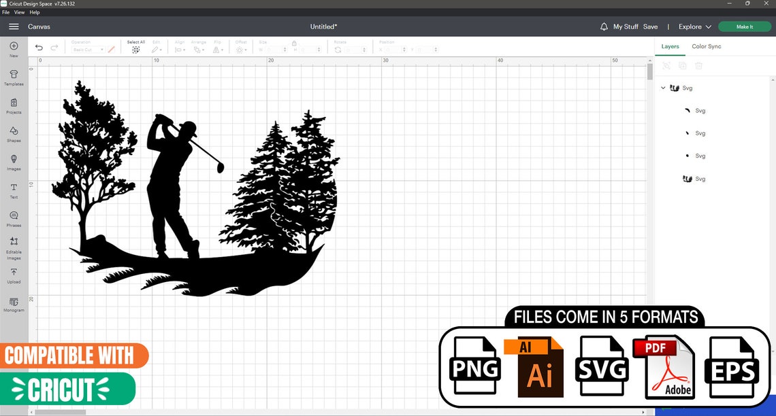776x416 pixels.
Task: Open the Shapes panel
Action: 14,135
